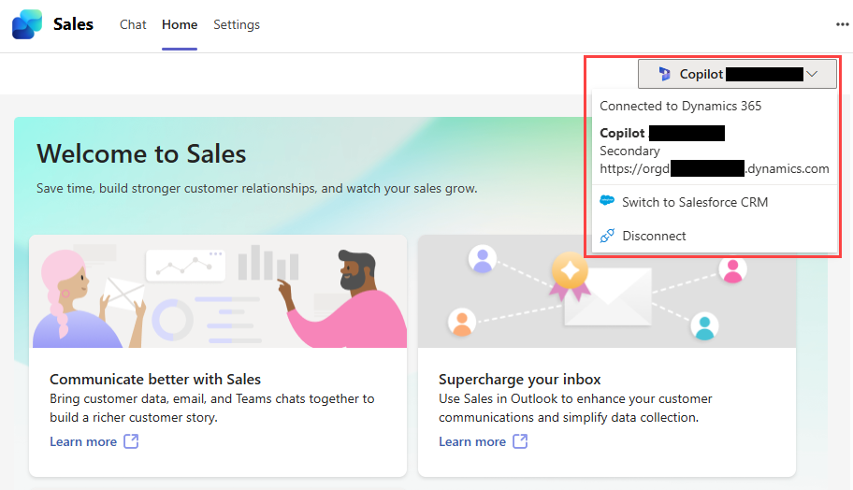Screen dimensions: 853x490
Task: Click the Salesforce cloud icon
Action: [x=607, y=201]
